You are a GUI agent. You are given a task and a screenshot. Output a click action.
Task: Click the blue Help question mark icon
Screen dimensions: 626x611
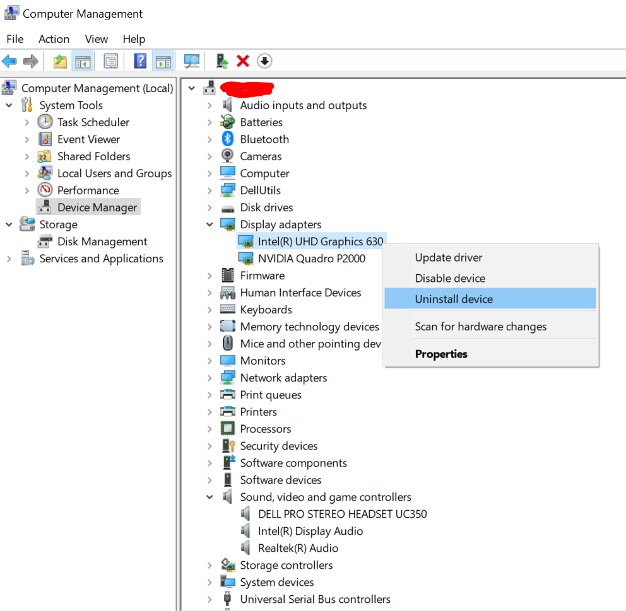point(140,61)
